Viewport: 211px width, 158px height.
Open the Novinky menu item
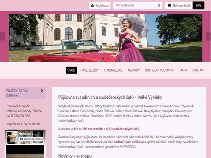[x=134, y=70]
